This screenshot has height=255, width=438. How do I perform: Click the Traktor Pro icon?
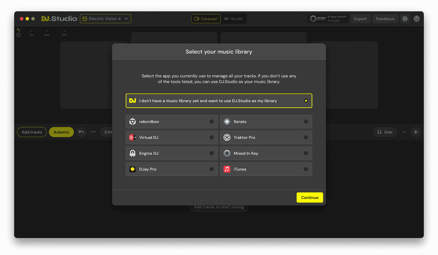(227, 137)
